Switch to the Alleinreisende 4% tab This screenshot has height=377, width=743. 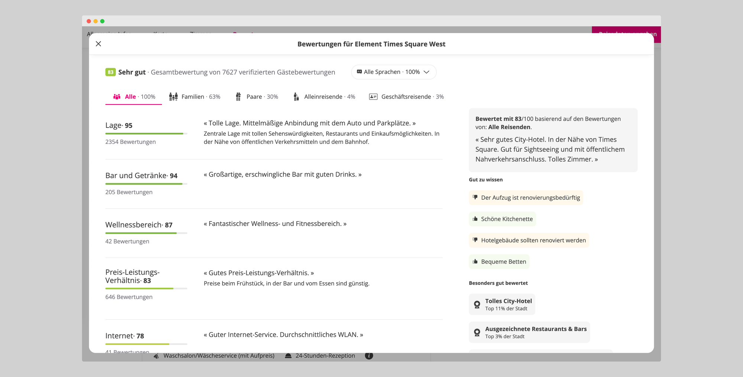(x=324, y=97)
